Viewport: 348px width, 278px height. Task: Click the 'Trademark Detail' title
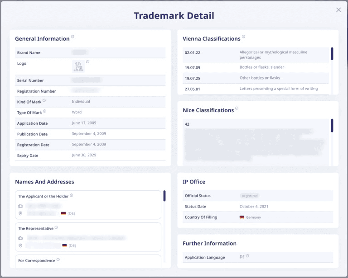coord(174,16)
